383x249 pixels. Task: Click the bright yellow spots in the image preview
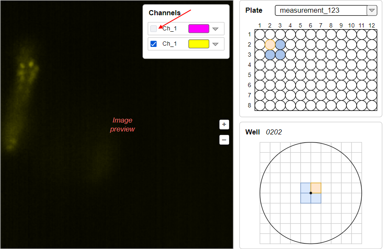[27, 65]
